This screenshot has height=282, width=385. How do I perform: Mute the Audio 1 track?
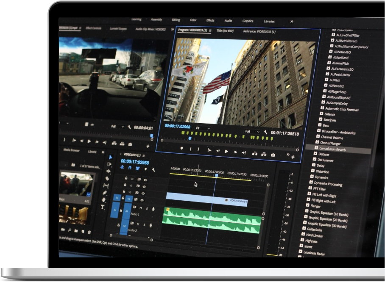tap(141, 207)
